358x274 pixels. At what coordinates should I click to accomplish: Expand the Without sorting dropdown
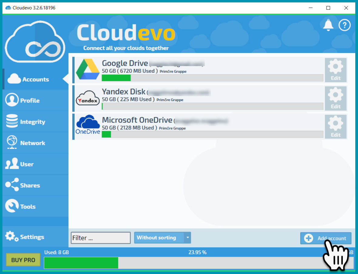click(x=187, y=238)
